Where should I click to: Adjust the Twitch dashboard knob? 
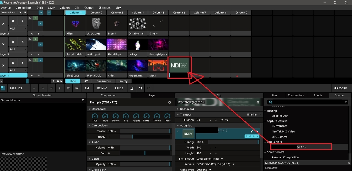(157, 116)
